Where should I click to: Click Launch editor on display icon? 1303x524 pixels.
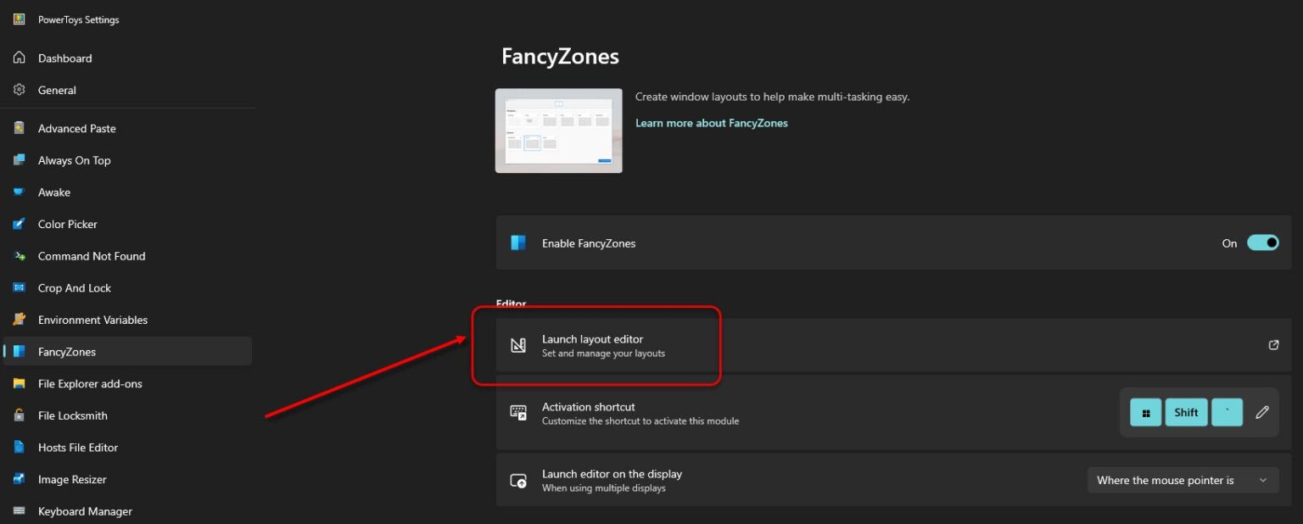point(518,481)
